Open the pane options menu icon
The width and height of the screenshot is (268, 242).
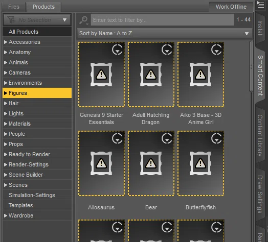260,5
